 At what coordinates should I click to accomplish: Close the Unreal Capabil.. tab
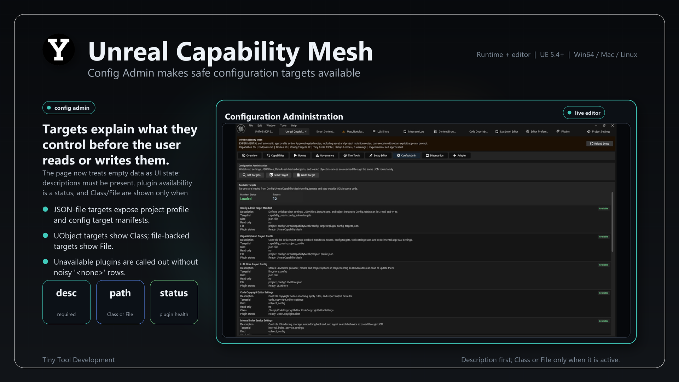click(x=306, y=132)
